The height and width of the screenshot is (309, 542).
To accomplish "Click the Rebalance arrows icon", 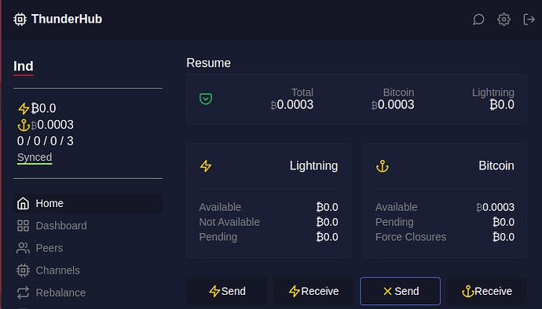I will (23, 293).
